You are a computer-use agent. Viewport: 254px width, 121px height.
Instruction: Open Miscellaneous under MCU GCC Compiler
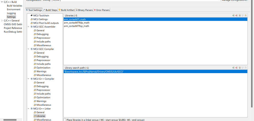42,75
